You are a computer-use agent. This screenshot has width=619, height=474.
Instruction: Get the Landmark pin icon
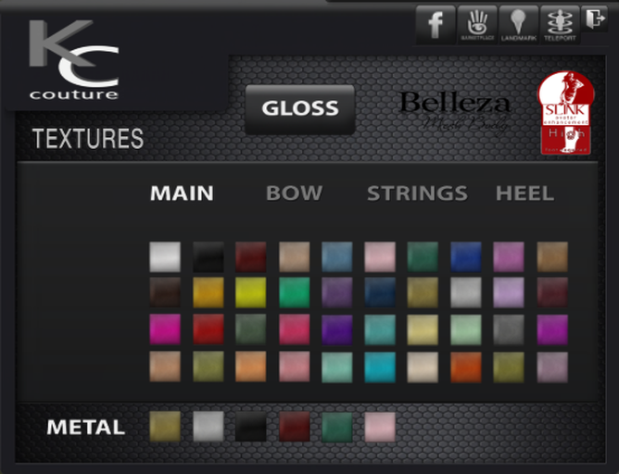pyautogui.click(x=518, y=24)
